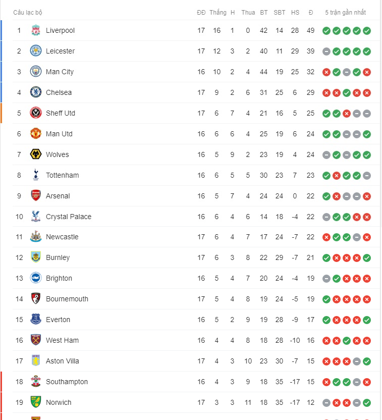Click the Arsenal club crest icon
This screenshot has height=420, width=382.
(36, 196)
